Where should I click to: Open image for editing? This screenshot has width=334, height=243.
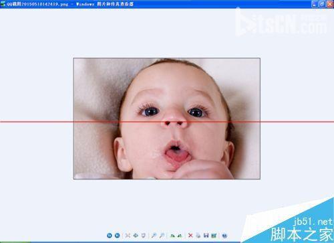pyautogui.click(x=214, y=236)
